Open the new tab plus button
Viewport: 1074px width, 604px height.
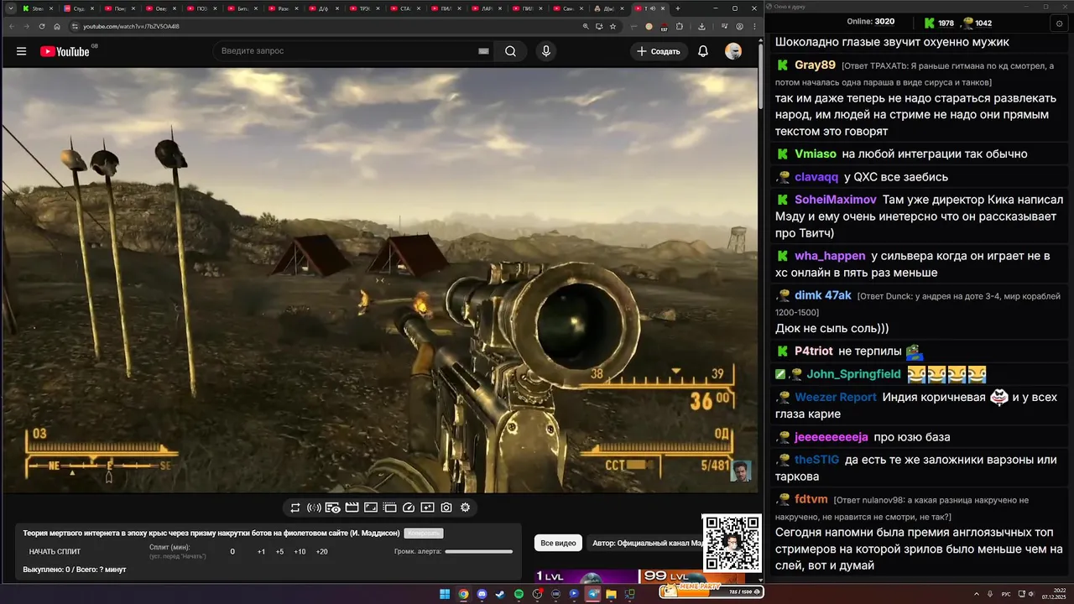pos(678,8)
